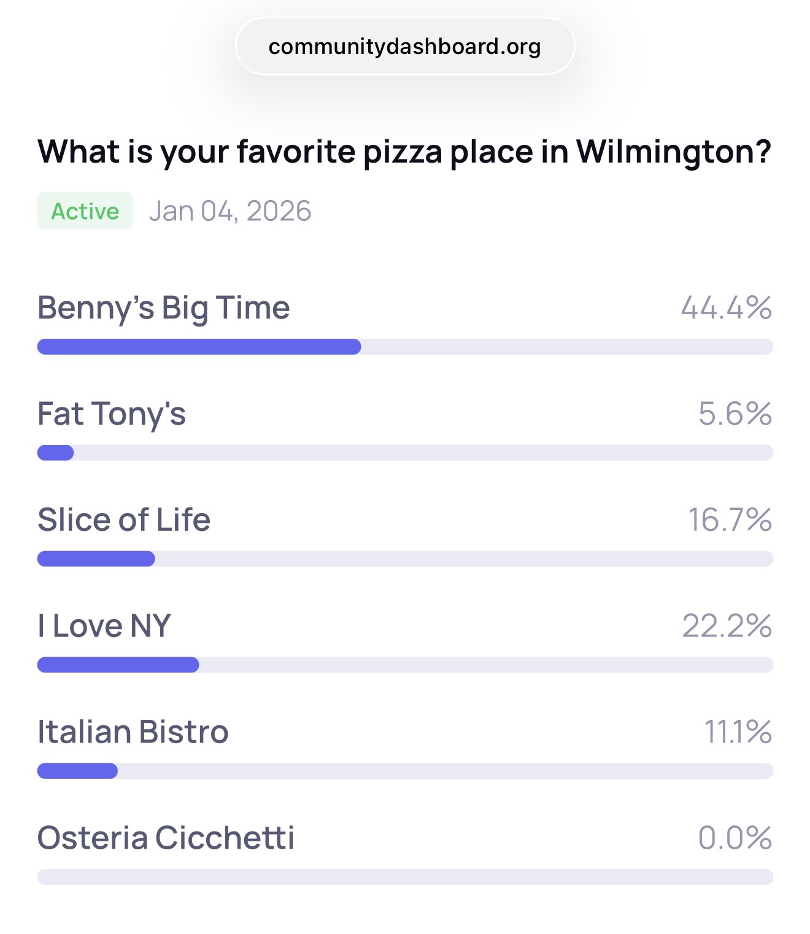Click the communitydashboard.org address bar

pyautogui.click(x=405, y=47)
